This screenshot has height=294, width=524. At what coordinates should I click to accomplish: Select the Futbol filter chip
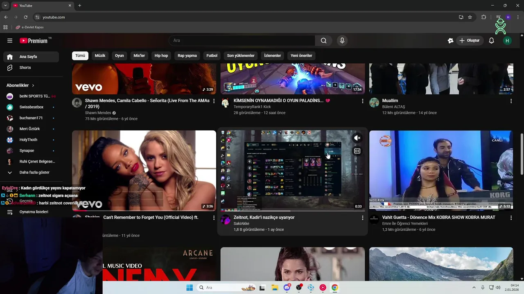(212, 56)
